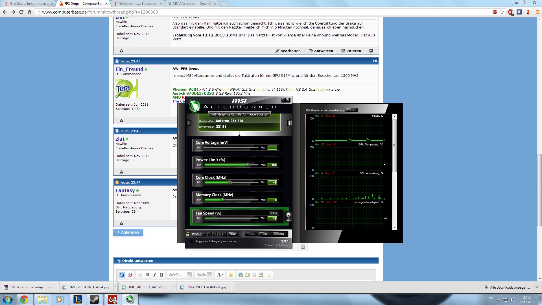Open Alle Downloads anzeigen link
Screen dimensions: 542x305
(510, 287)
